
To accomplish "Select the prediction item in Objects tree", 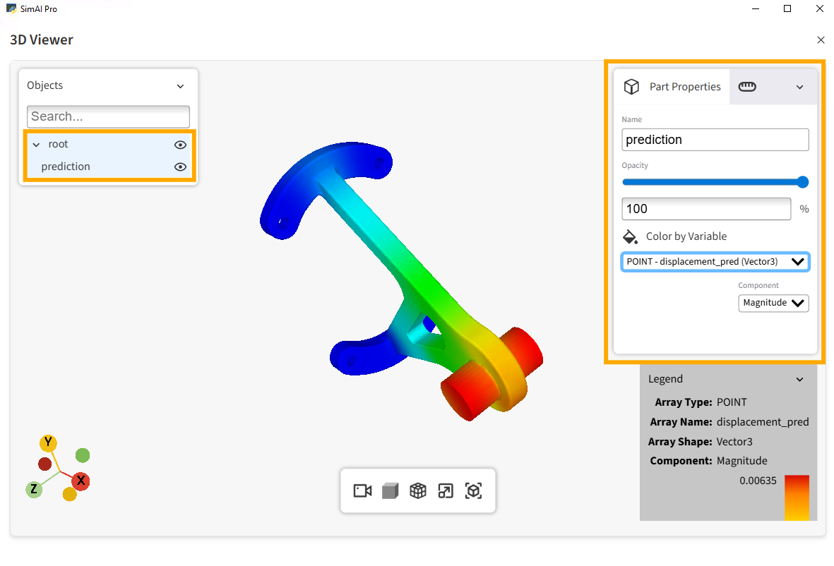I will point(66,167).
